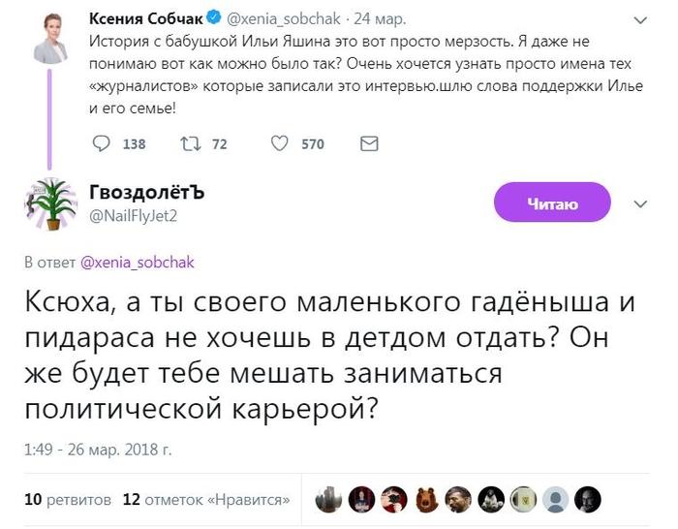This screenshot has height=529, width=678.
Task: View the 12 отметок «Нравится» list
Action: [x=207, y=500]
